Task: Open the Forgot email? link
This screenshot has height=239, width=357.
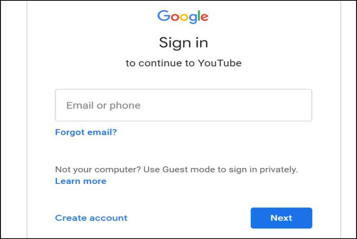Action: pos(86,132)
